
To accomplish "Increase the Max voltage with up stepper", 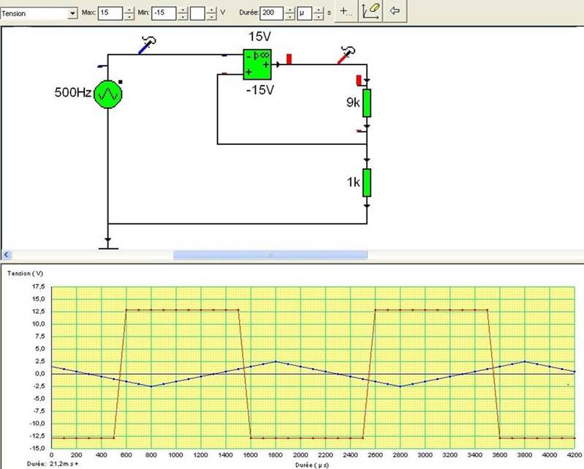I will (x=129, y=10).
